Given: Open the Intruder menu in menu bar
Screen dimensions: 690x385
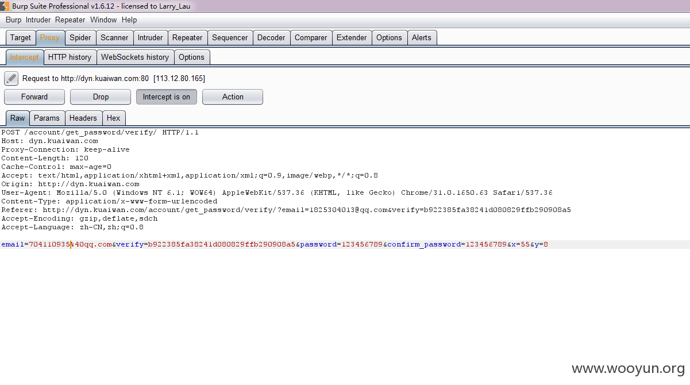Looking at the screenshot, I should (x=38, y=20).
